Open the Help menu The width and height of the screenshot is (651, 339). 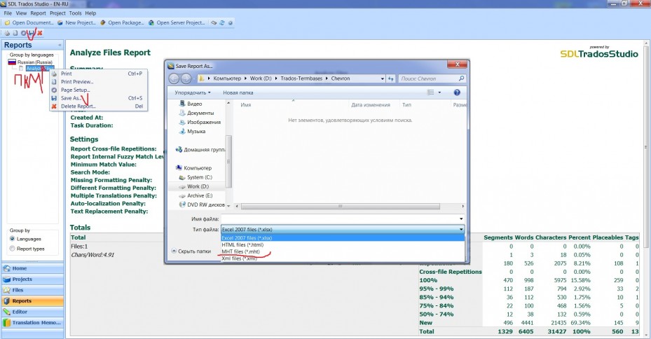click(x=90, y=13)
